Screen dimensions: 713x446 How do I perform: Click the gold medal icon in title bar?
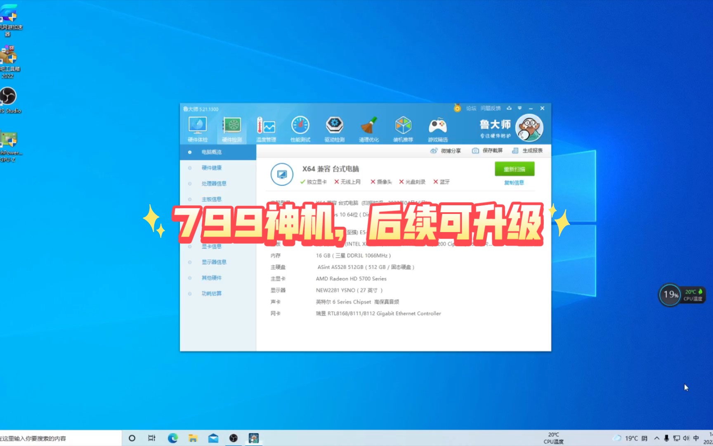coord(457,108)
